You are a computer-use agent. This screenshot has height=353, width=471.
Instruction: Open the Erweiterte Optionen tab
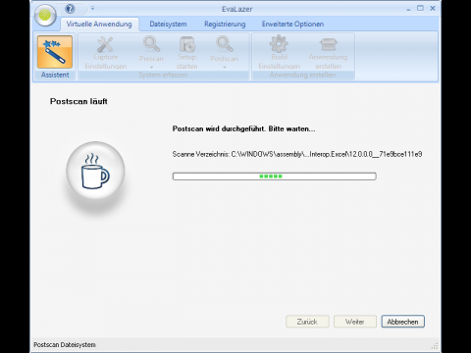(292, 25)
